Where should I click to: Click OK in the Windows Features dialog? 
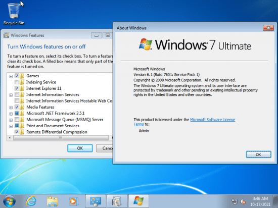click(80, 148)
